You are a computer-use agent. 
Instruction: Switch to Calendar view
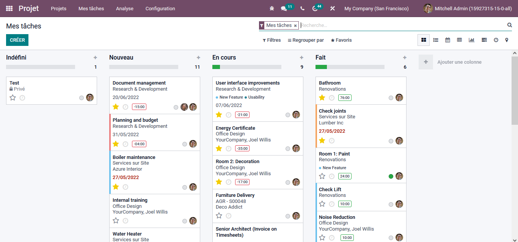447,40
